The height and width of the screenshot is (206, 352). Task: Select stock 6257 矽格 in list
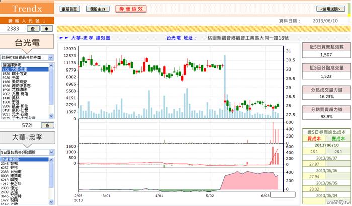click(x=24, y=168)
